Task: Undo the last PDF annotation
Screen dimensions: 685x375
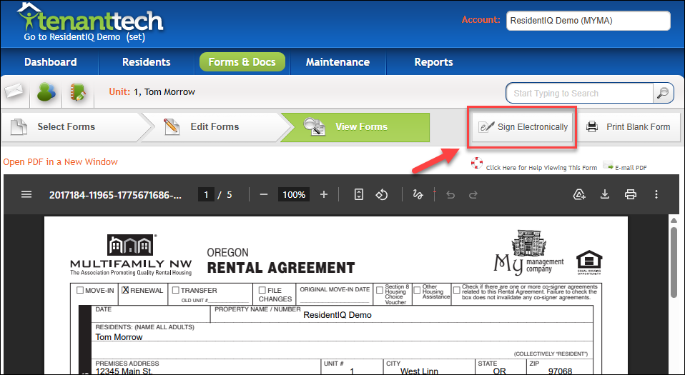Action: point(450,195)
